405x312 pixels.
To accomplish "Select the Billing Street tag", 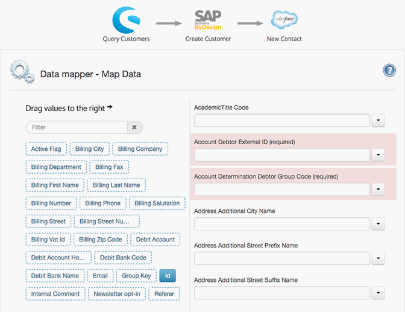I will tap(49, 221).
